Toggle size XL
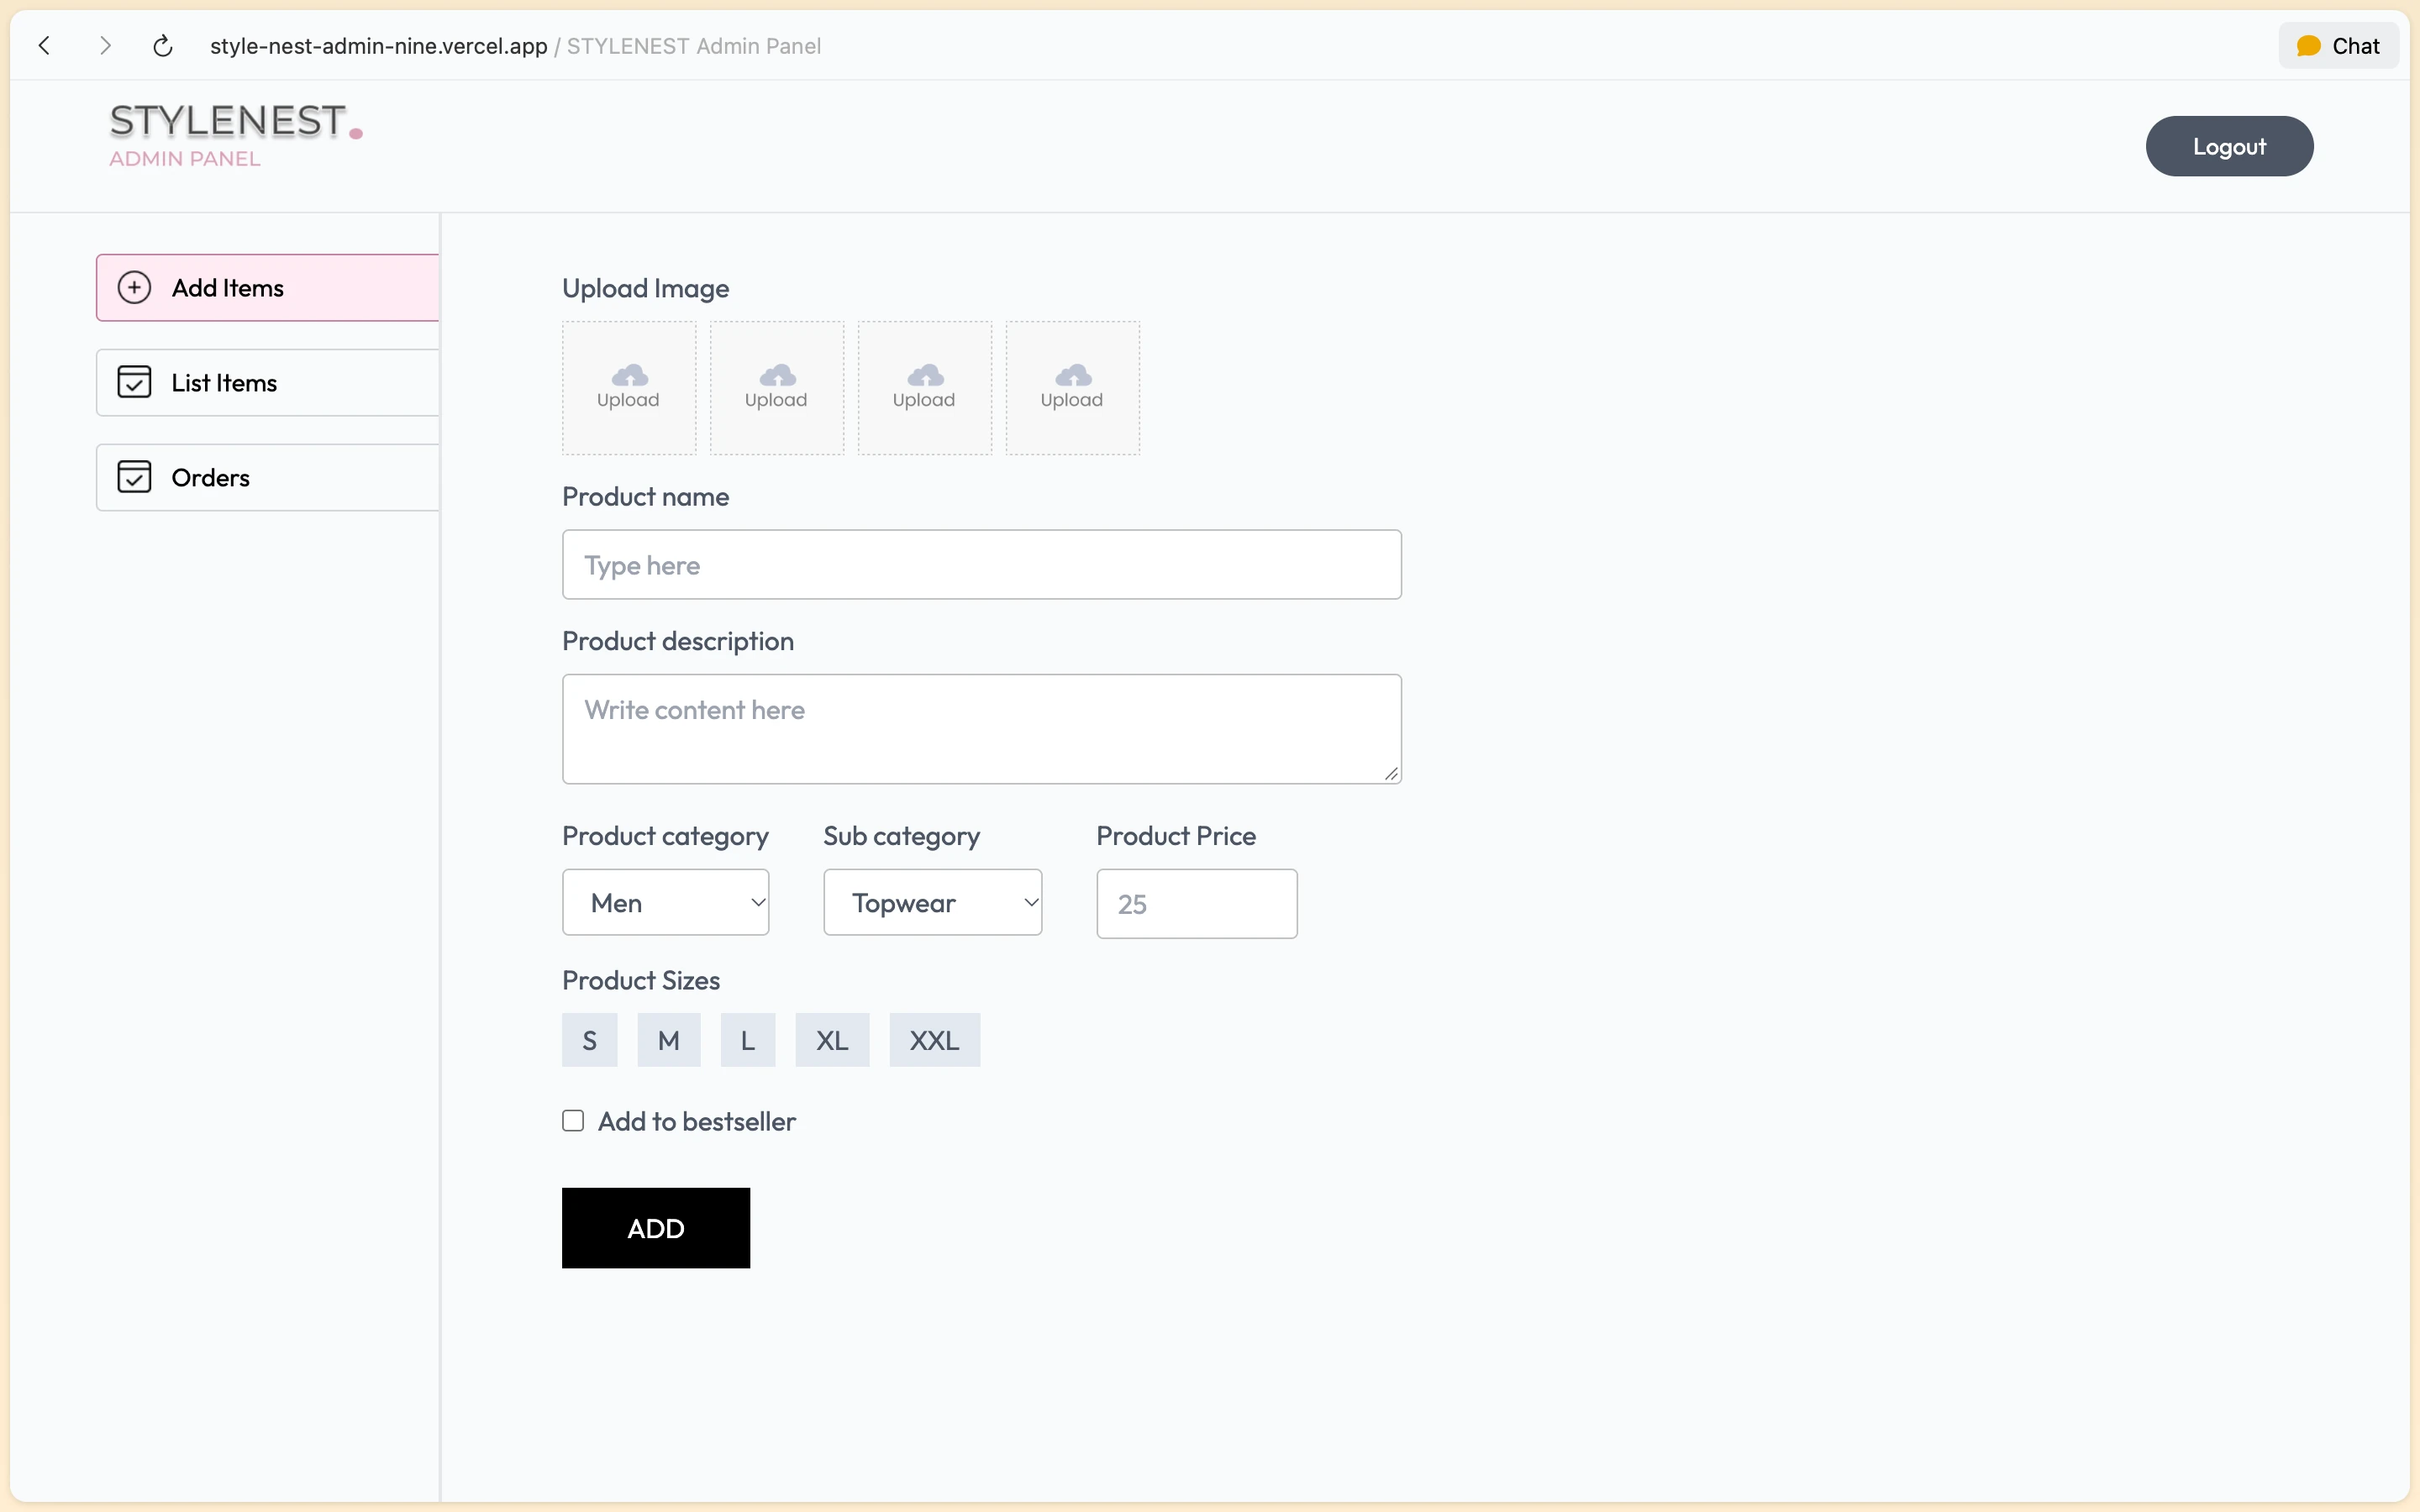This screenshot has width=2420, height=1512. [x=833, y=1040]
